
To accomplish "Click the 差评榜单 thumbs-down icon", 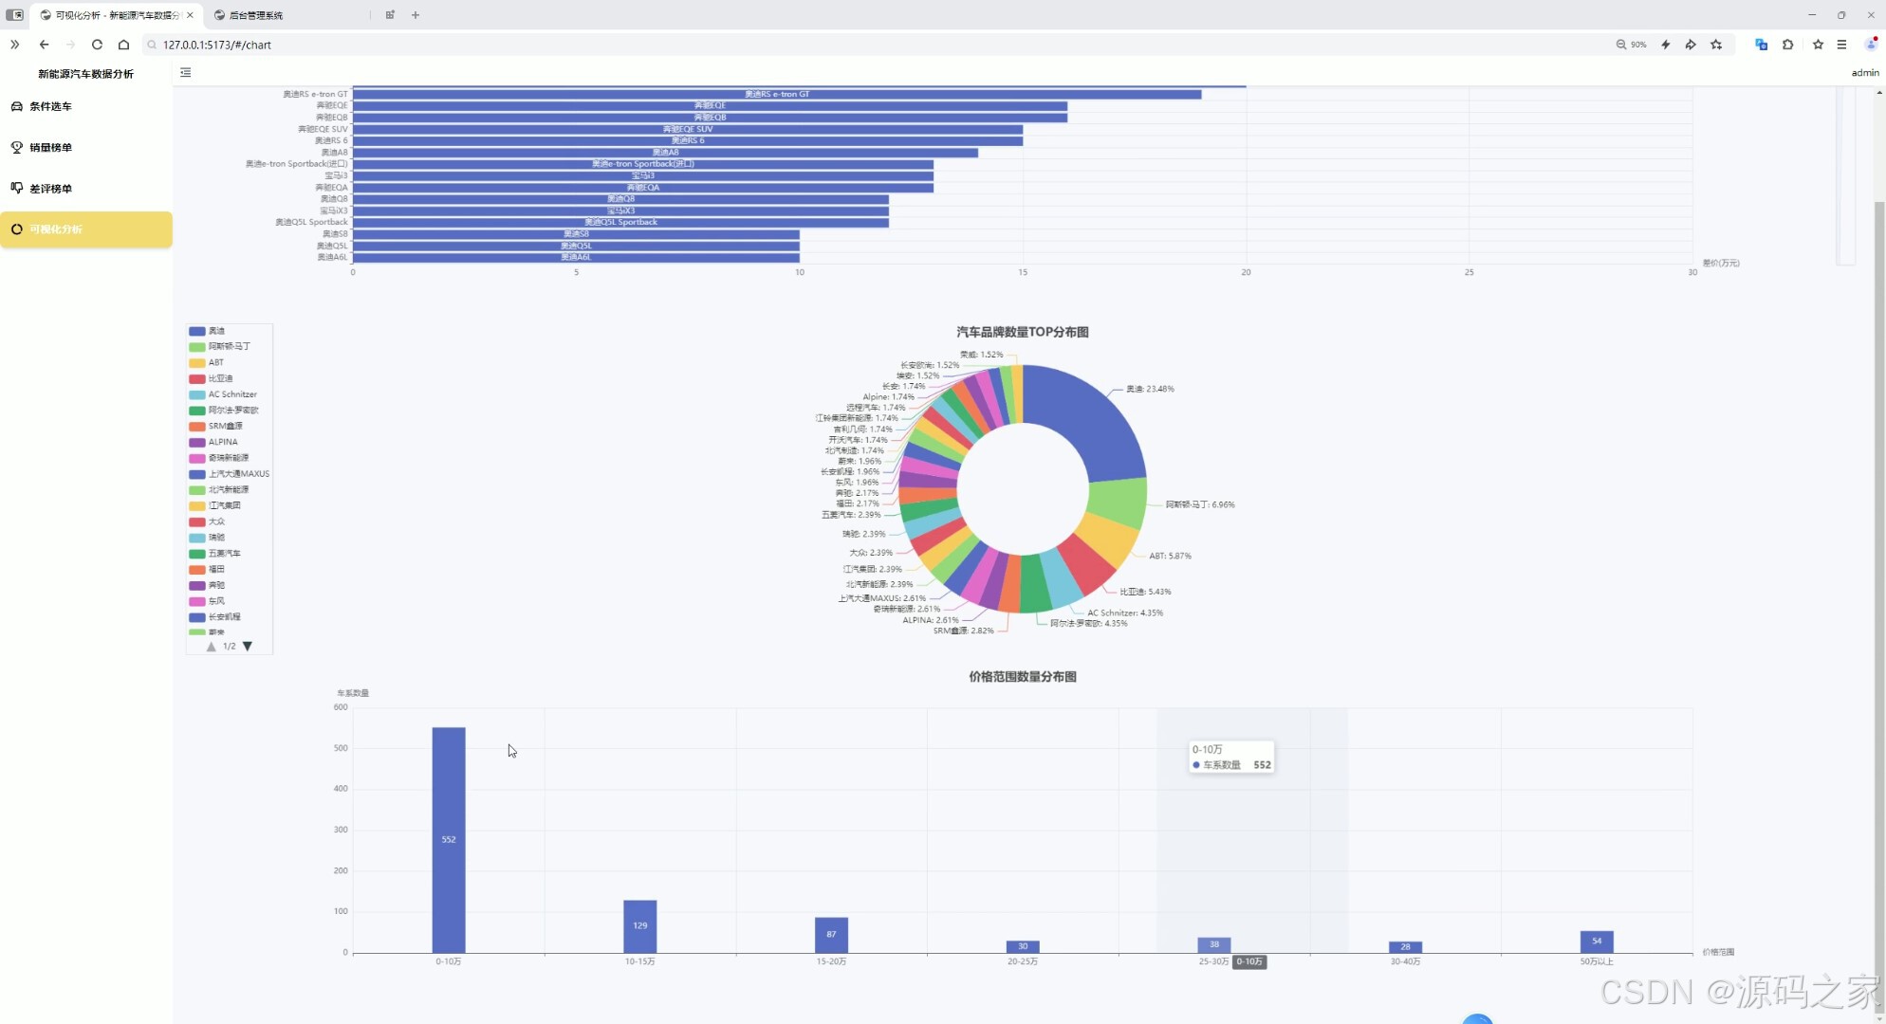I will [16, 188].
